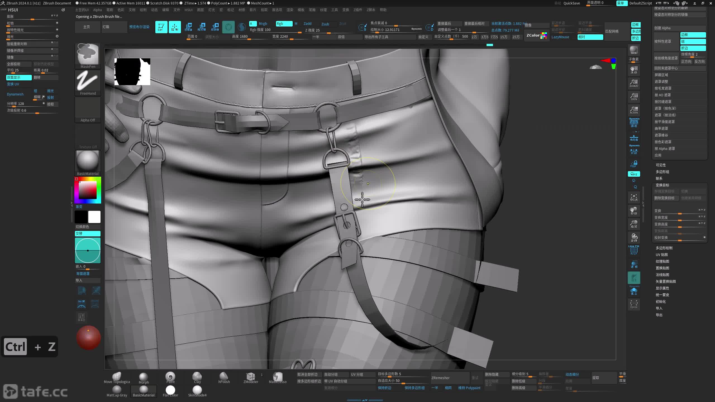Toggle the 相对 relative button
Image resolution: width=715 pixels, height=402 pixels.
click(x=590, y=37)
